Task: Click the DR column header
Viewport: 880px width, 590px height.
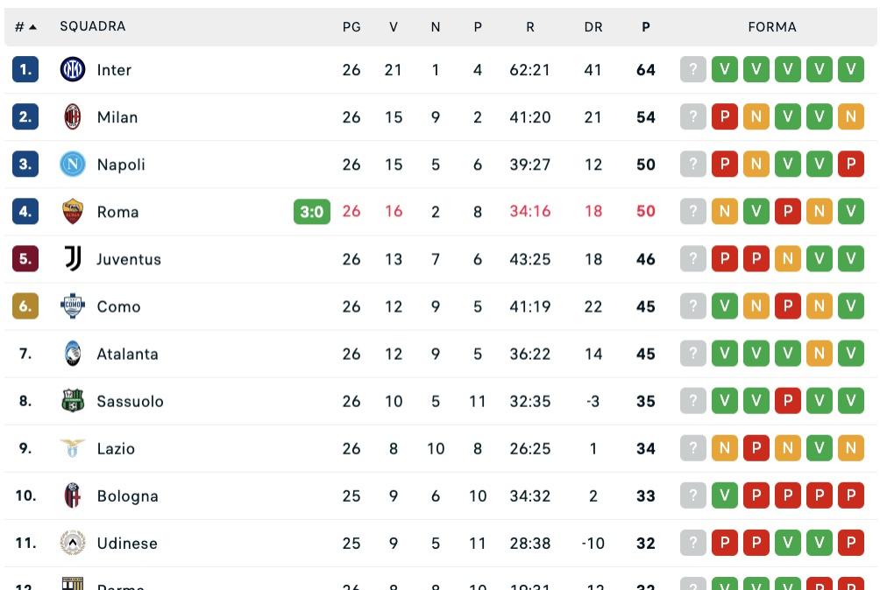Action: coord(593,26)
